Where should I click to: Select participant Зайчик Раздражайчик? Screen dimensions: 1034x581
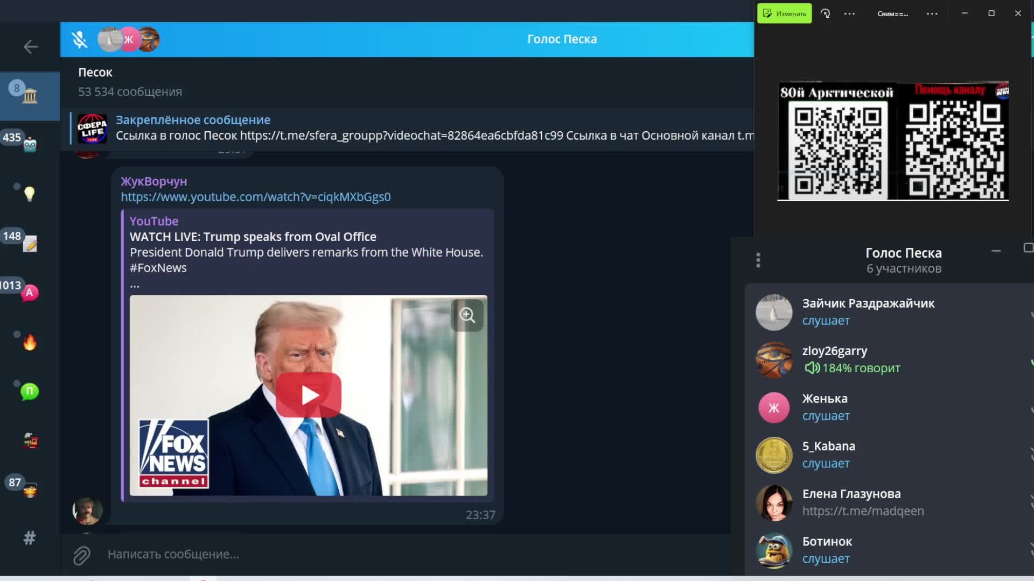889,312
